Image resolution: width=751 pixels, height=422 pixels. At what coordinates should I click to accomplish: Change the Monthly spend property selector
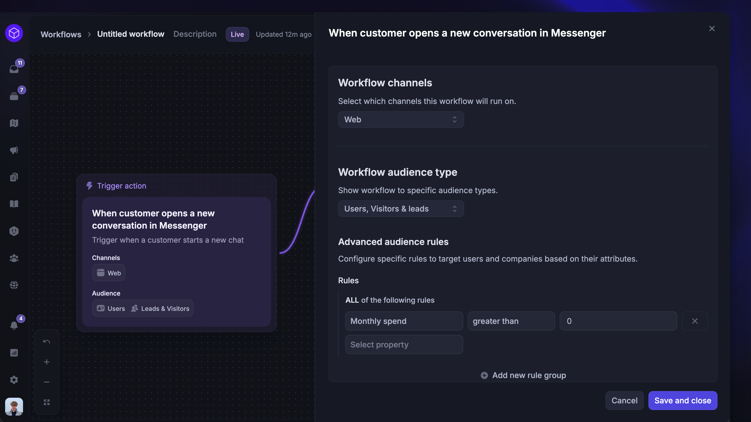(x=404, y=321)
